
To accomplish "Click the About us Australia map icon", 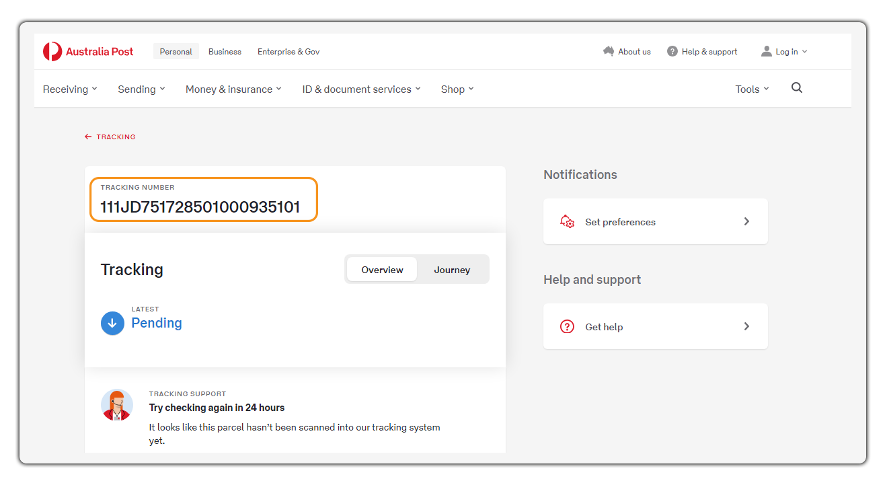I will coord(609,51).
